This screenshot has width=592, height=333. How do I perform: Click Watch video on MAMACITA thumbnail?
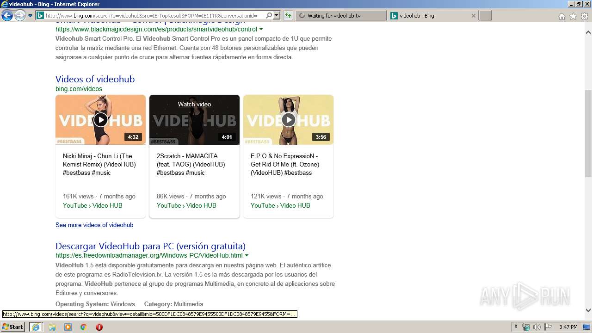pyautogui.click(x=194, y=104)
